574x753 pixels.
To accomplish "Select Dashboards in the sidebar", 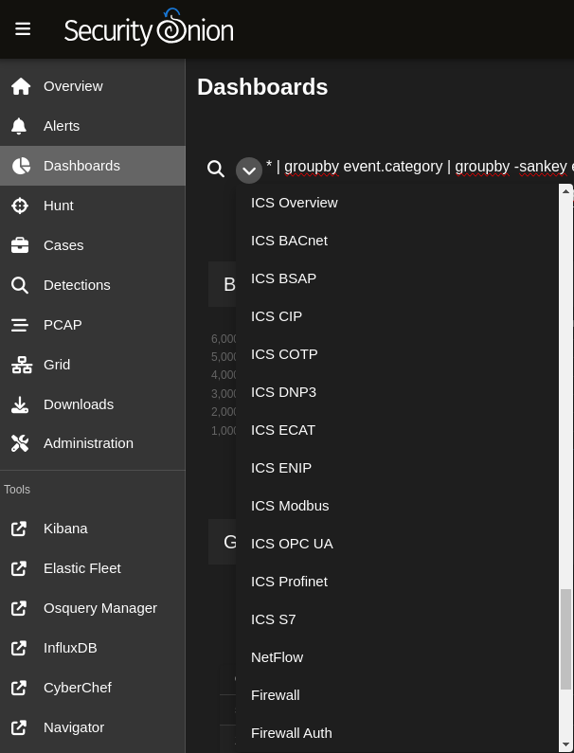I will [93, 166].
